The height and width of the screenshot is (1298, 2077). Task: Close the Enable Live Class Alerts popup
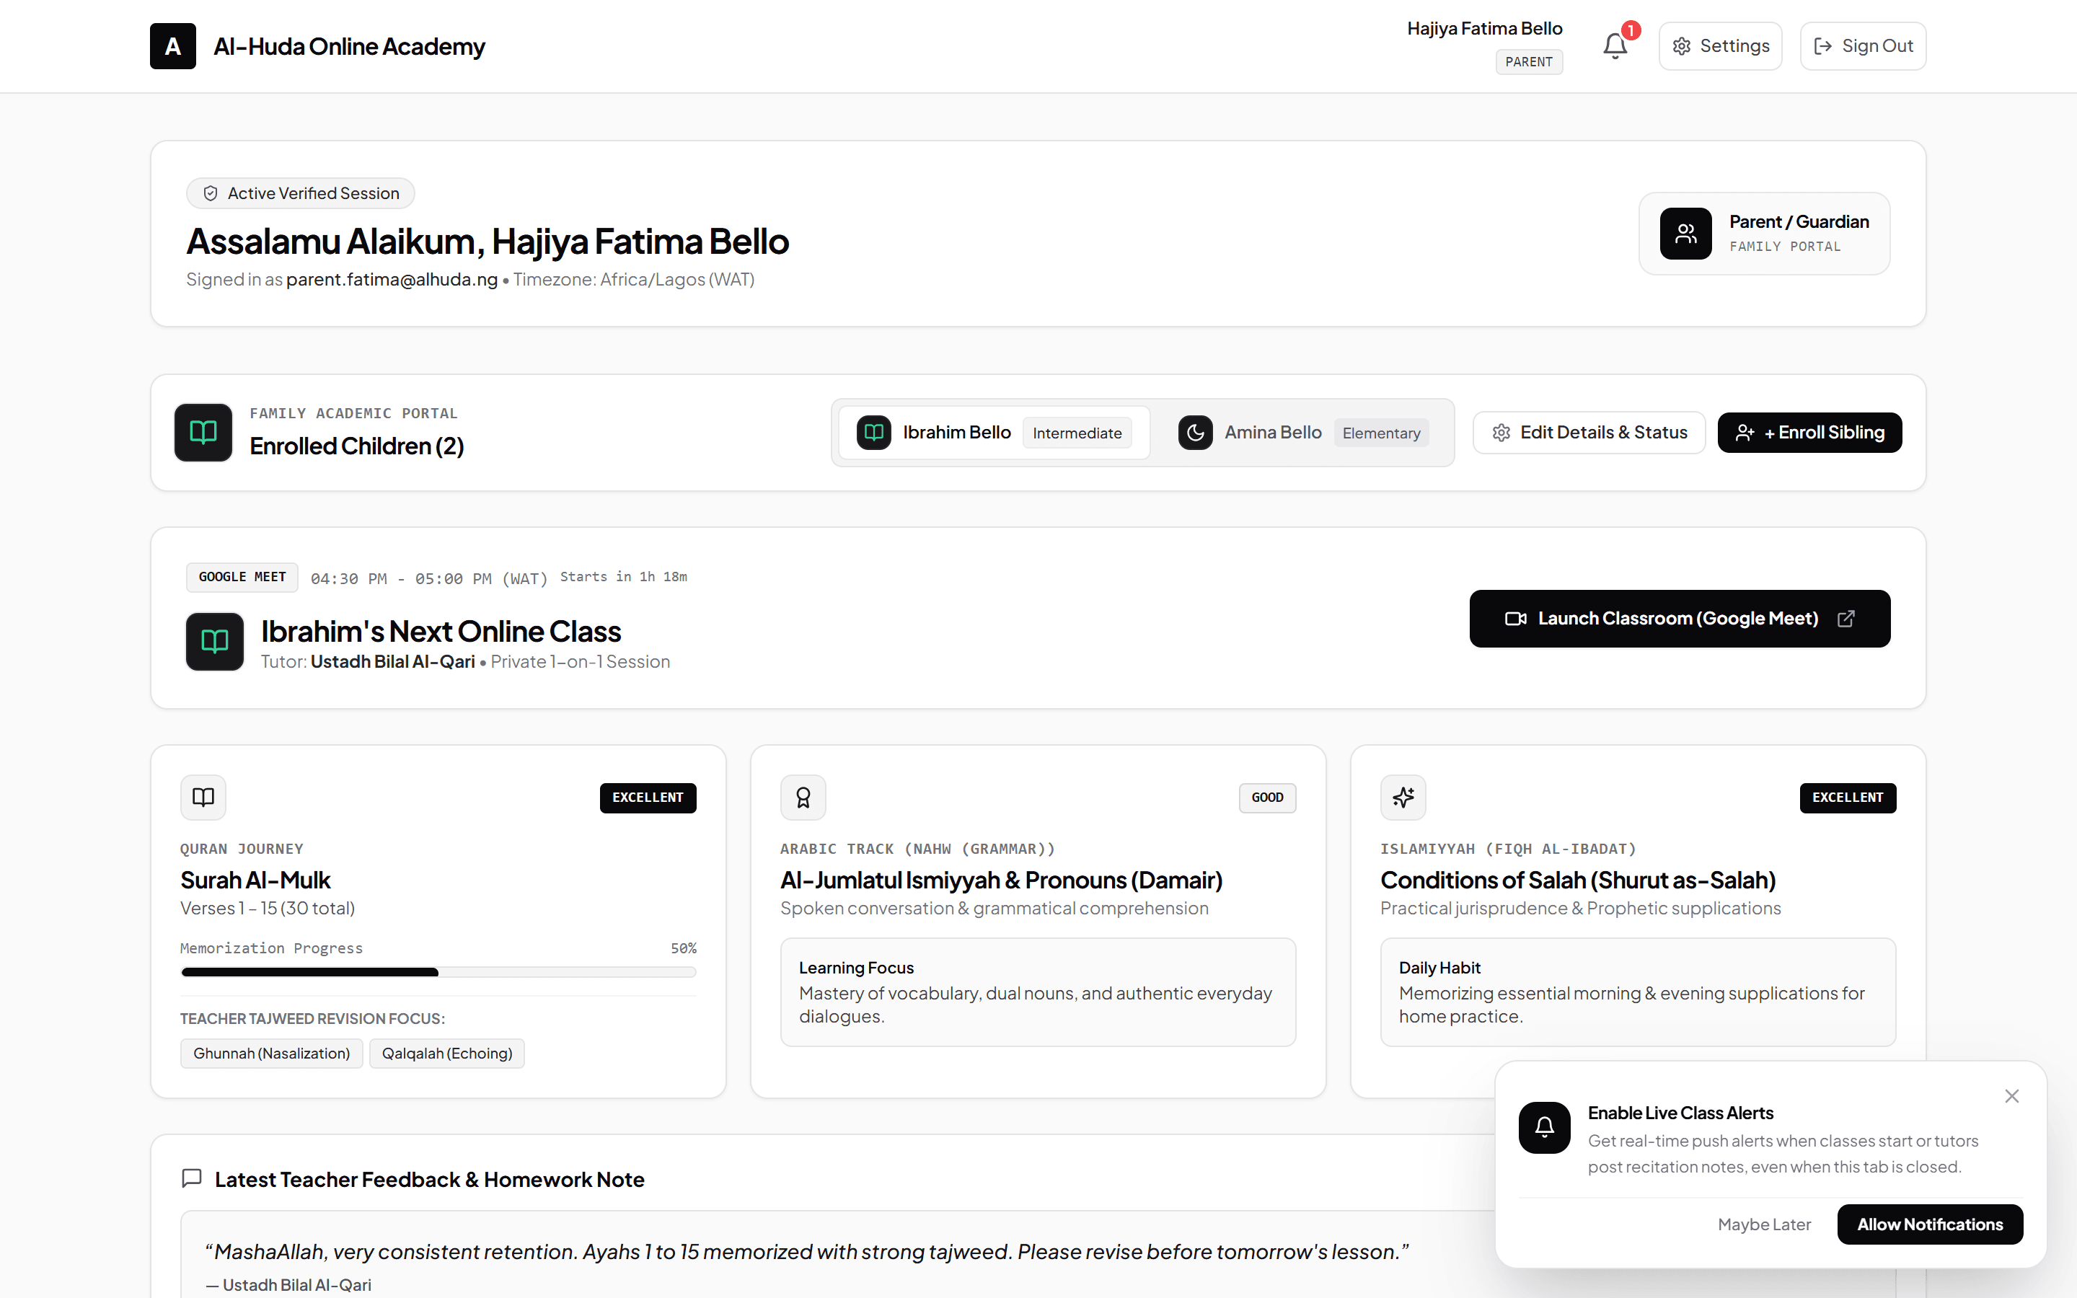tap(2012, 1096)
